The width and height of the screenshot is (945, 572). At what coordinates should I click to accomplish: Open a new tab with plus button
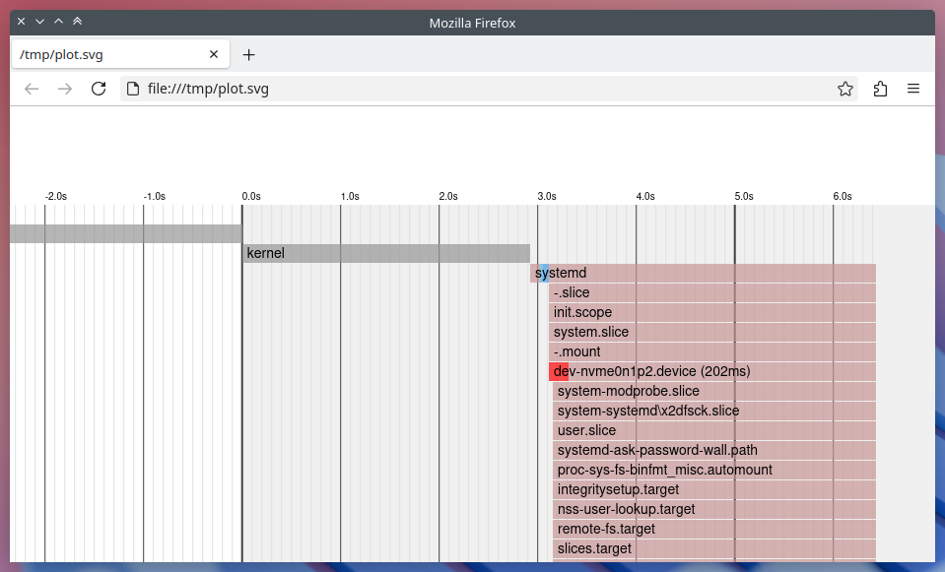tap(249, 55)
